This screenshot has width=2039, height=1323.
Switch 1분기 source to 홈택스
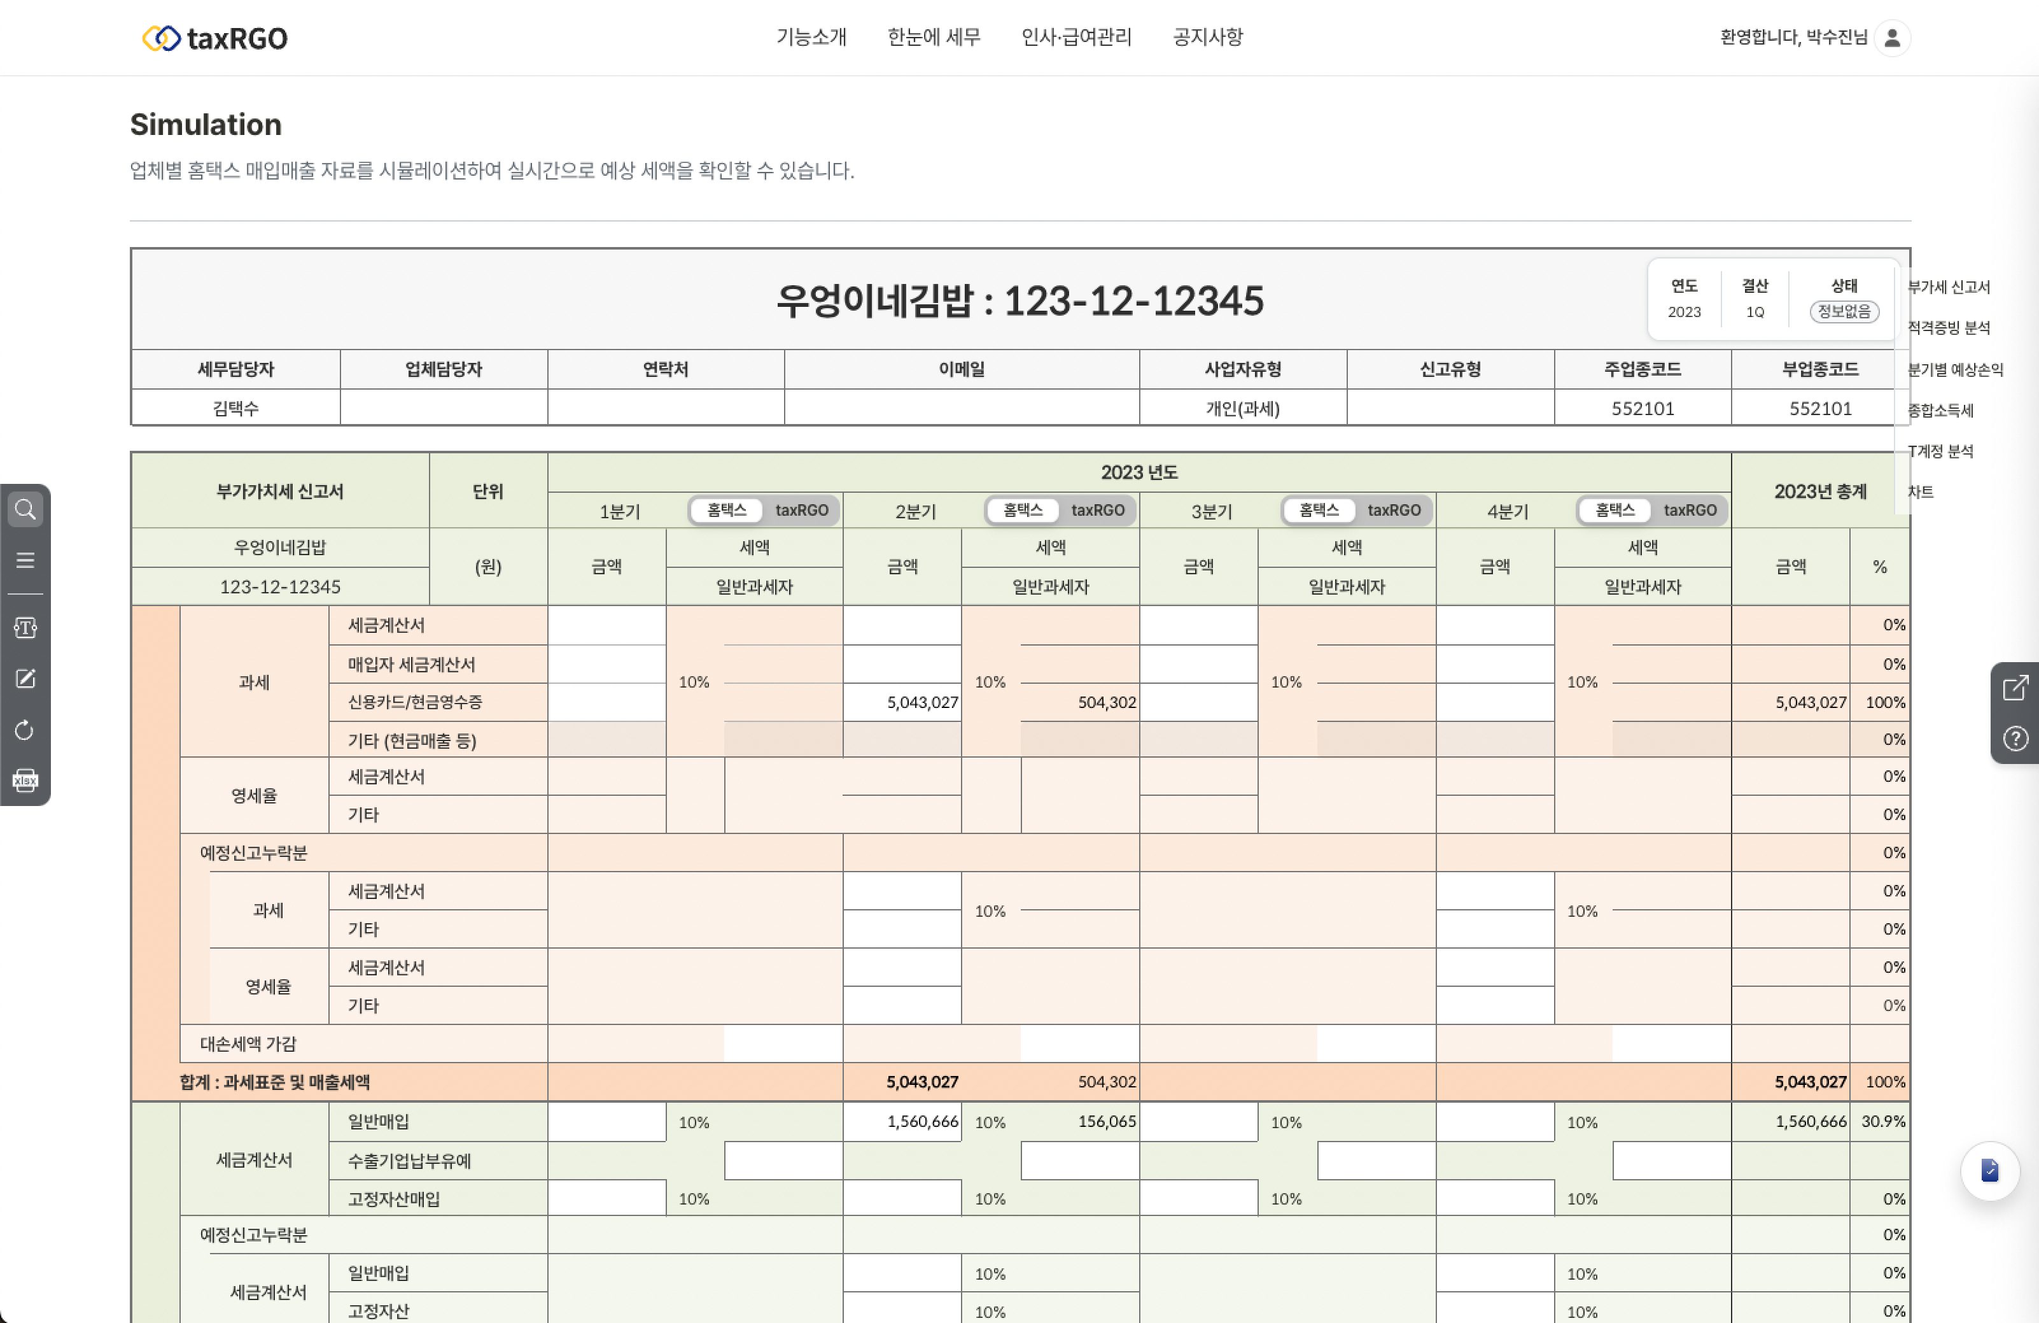[x=727, y=511]
